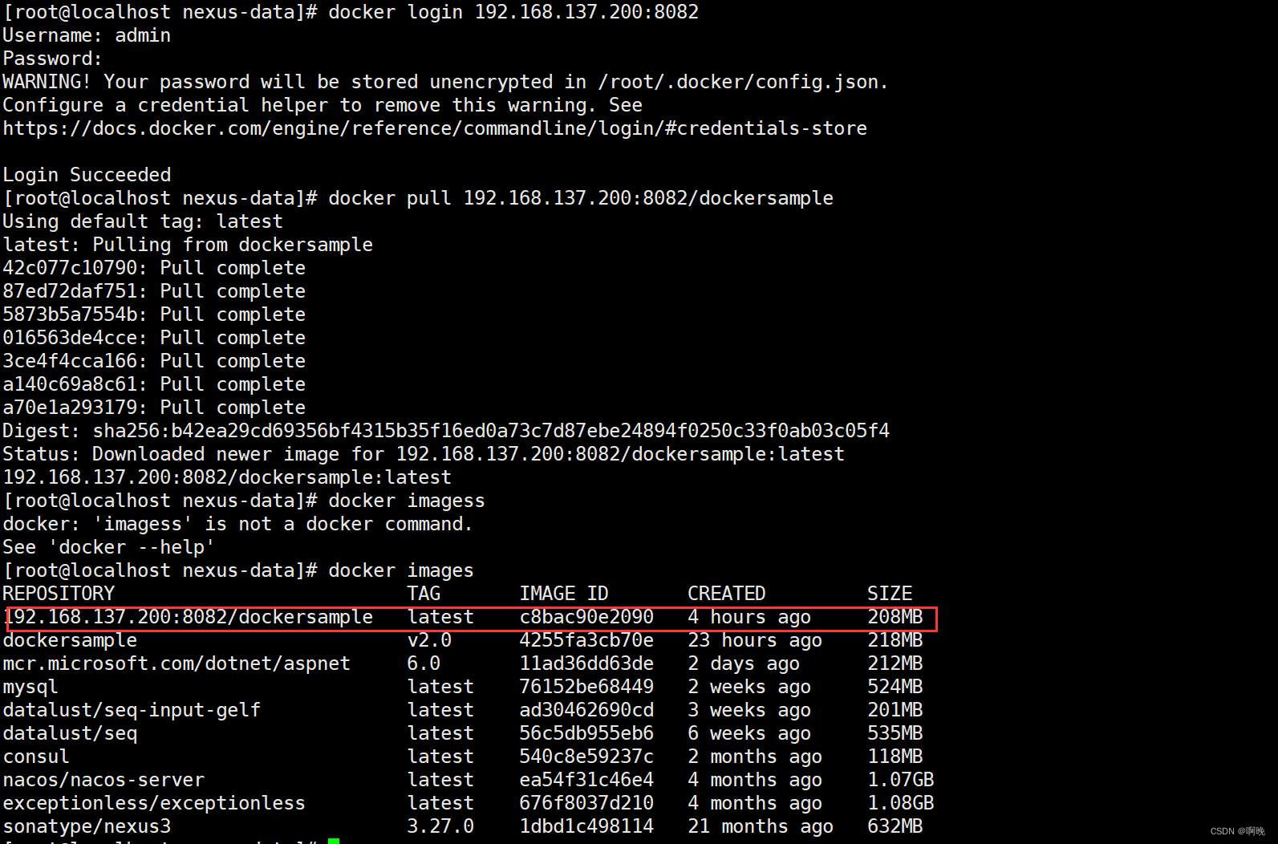Click the docs.docker.com credentials-store URL
The width and height of the screenshot is (1278, 844).
pyautogui.click(x=435, y=128)
